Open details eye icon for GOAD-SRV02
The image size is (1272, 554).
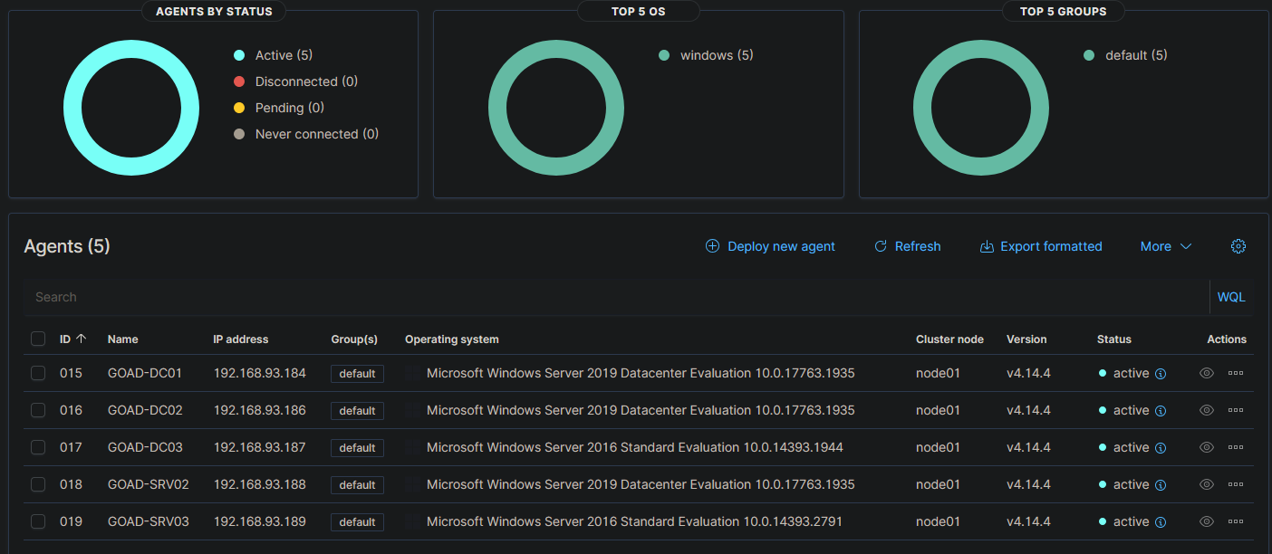click(1206, 484)
